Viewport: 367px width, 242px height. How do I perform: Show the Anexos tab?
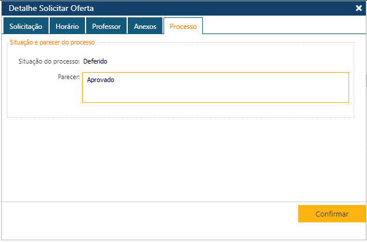[145, 27]
